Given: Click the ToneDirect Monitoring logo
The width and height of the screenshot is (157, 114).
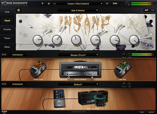Looking at the screenshot, I should (14, 4).
